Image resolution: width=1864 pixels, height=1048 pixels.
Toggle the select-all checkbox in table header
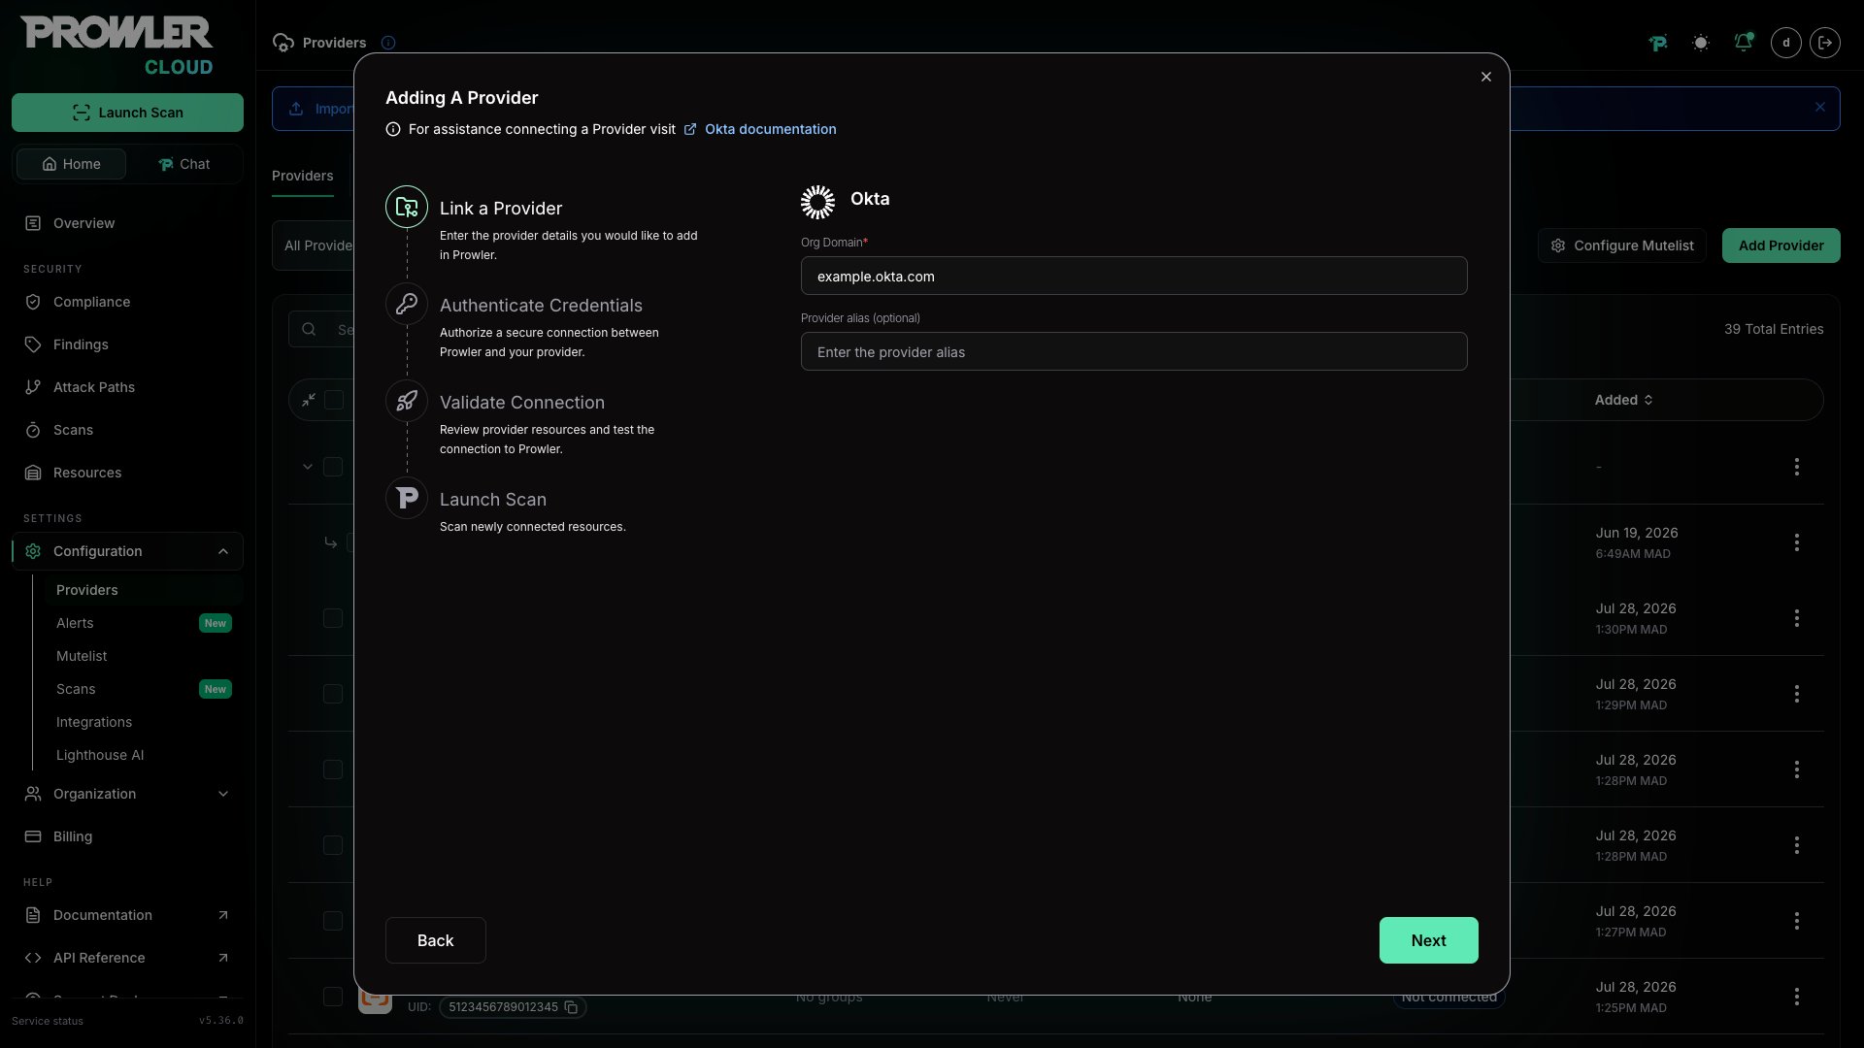click(334, 400)
